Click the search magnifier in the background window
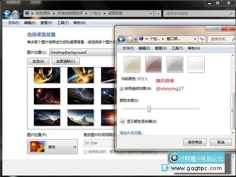 231,14
